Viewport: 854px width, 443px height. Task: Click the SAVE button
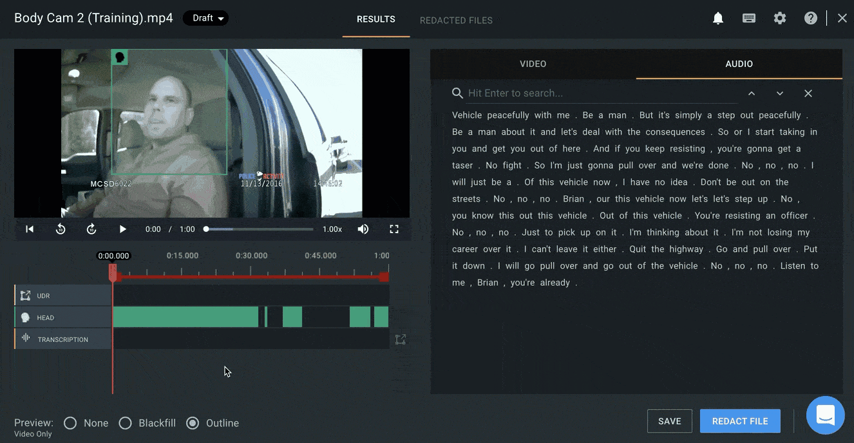pos(669,420)
